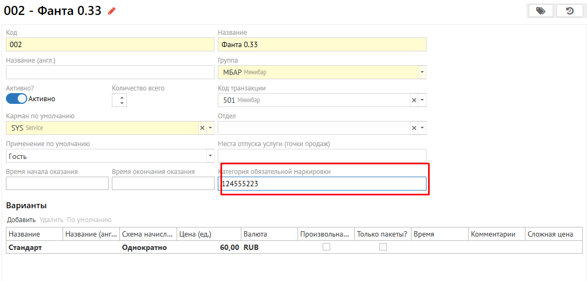This screenshot has width=587, height=281.
Task: Click Добавить to add a variant
Action: tap(21, 220)
